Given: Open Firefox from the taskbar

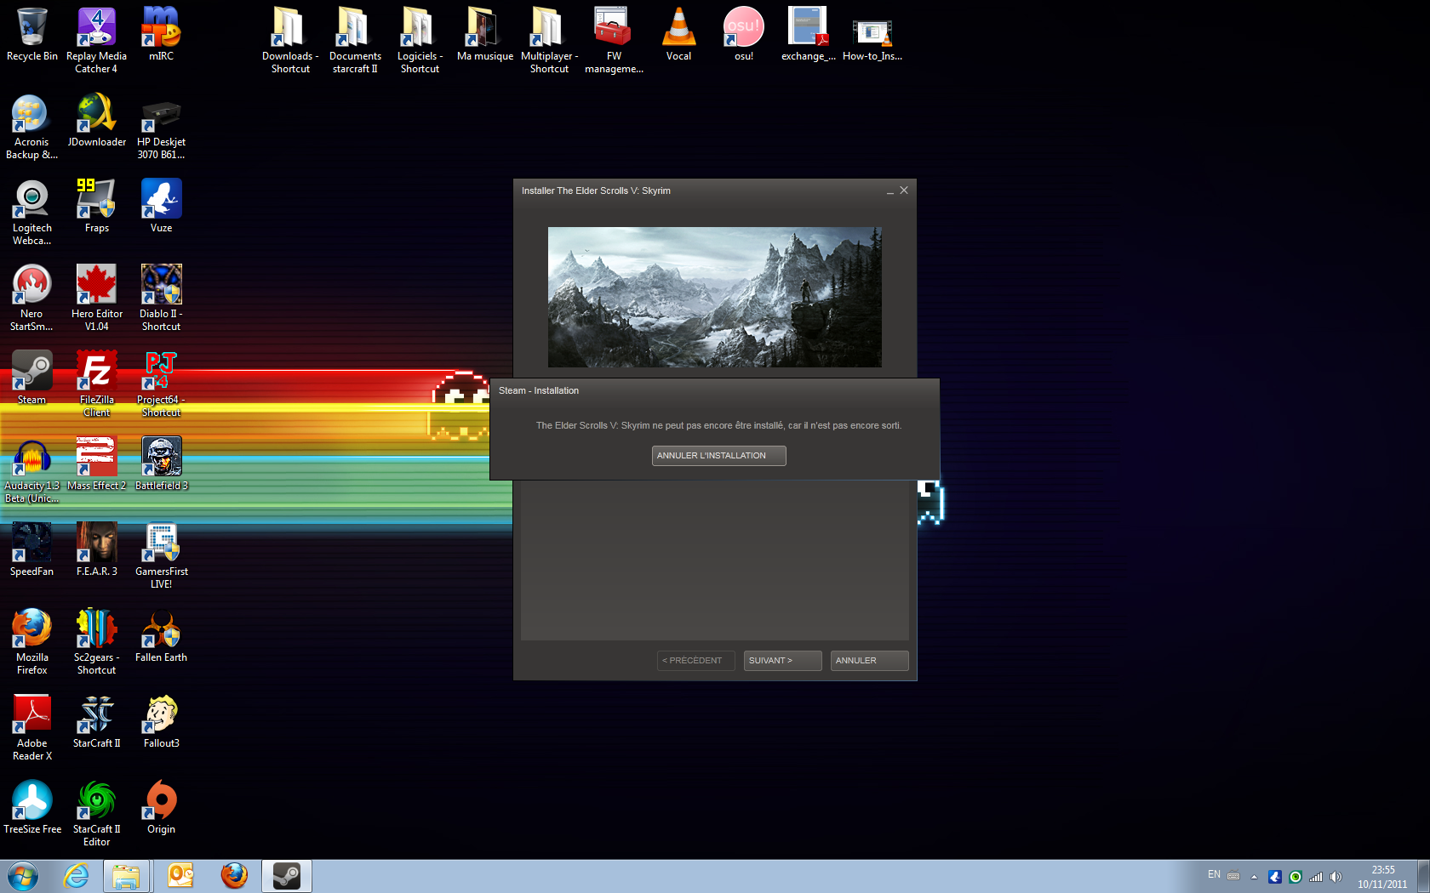Looking at the screenshot, I should coord(234,876).
